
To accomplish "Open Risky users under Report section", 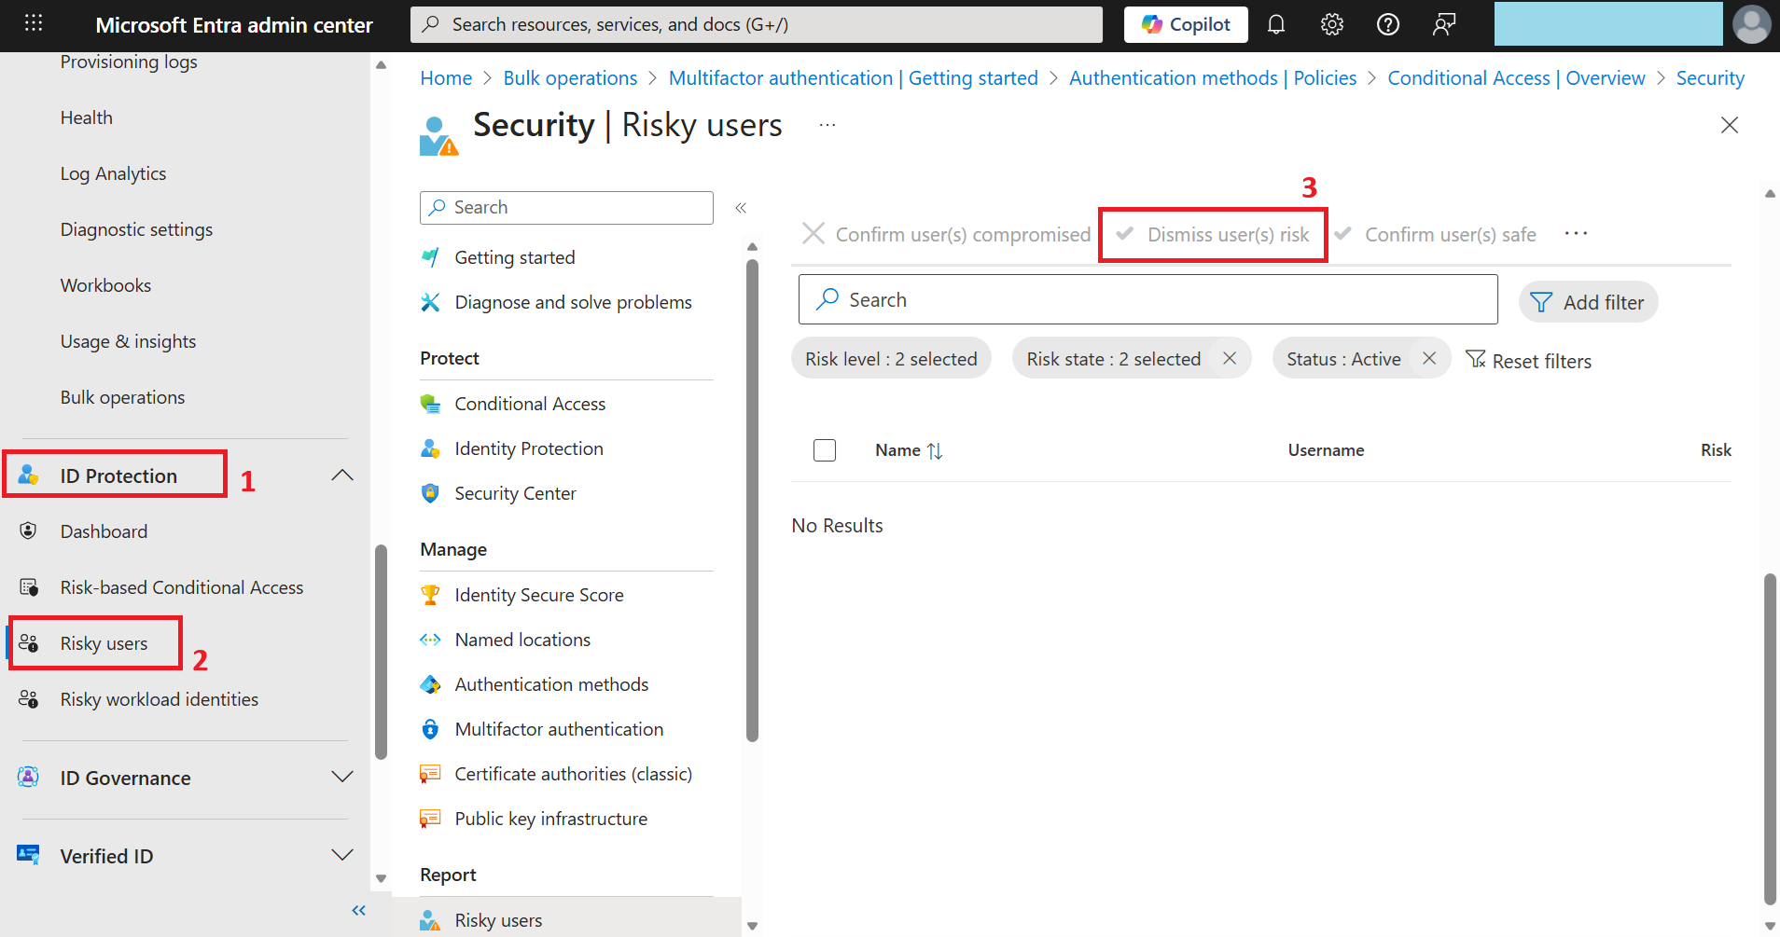I will tap(498, 920).
